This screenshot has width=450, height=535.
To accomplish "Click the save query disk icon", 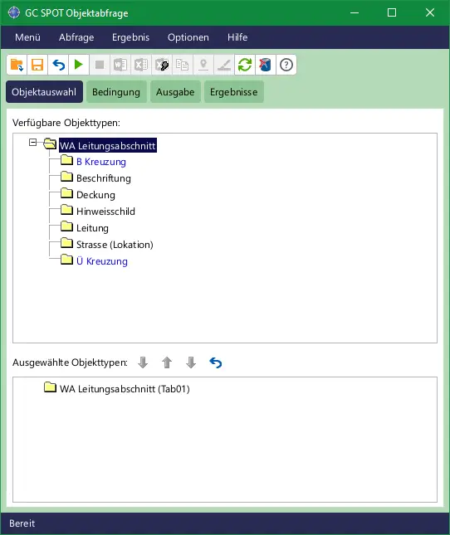I will [x=37, y=65].
